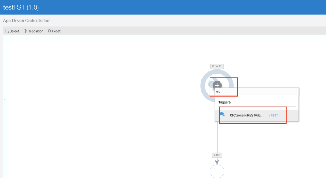Image resolution: width=326 pixels, height=178 pixels.
Task: Click the cloud icon beside OICGenericRESTAda trigger
Action: coord(223,115)
